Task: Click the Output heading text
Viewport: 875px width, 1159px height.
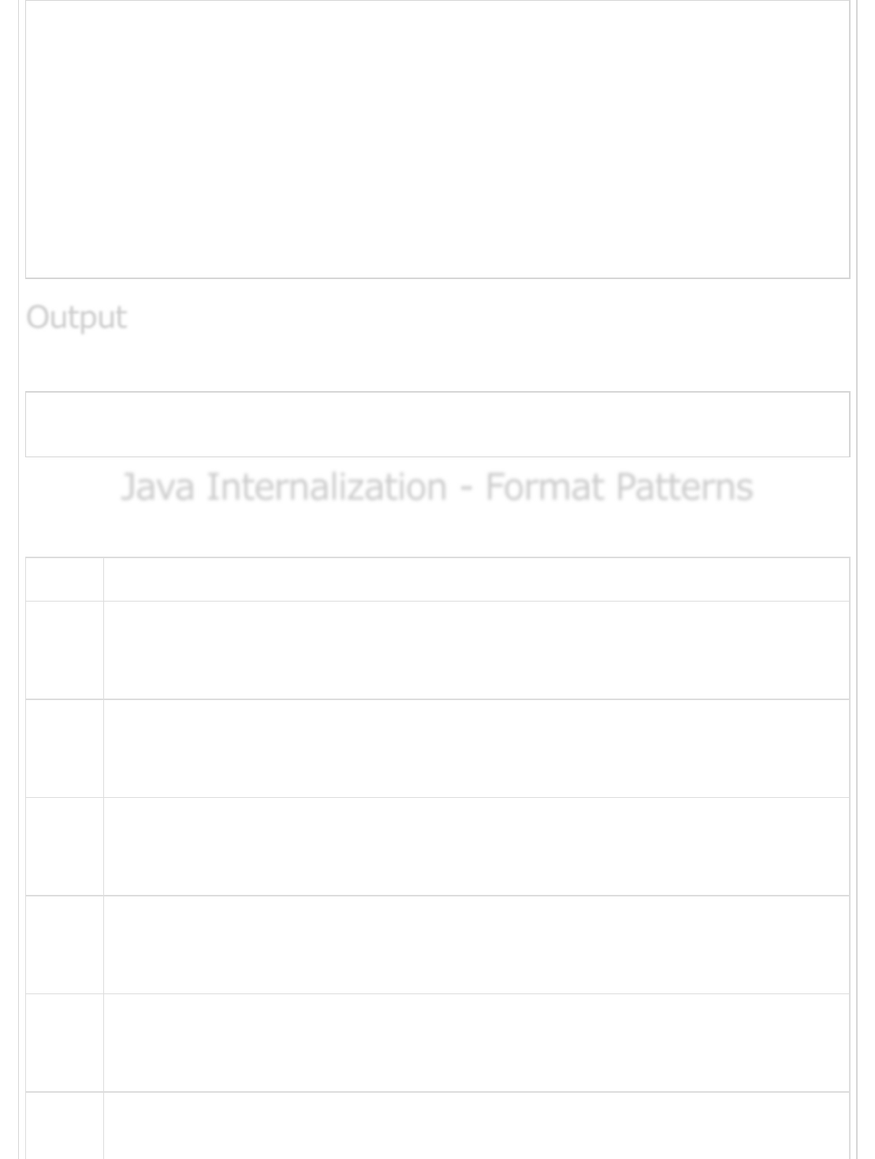Action: (76, 317)
